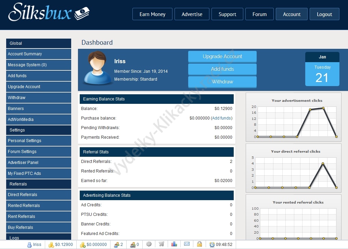Go to the Forum page

point(259,14)
